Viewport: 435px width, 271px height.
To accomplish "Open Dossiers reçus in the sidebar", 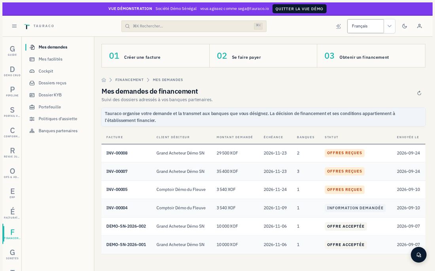I will coord(58,83).
